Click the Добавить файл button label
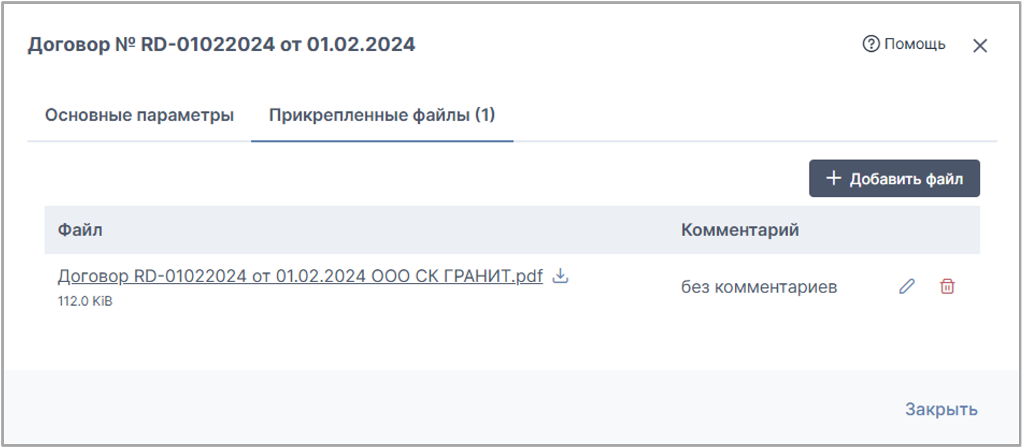 [906, 179]
